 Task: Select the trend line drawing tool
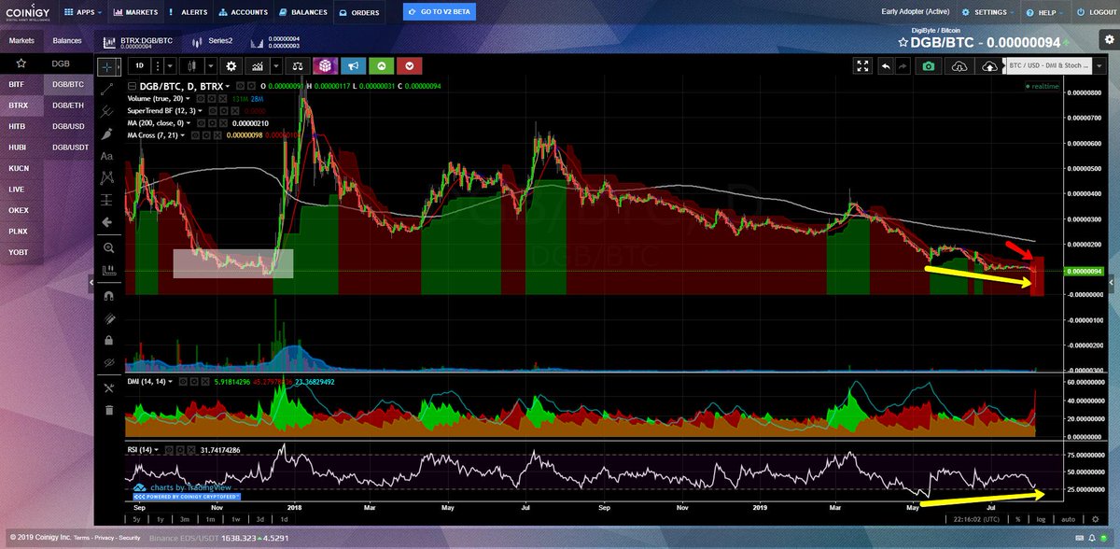(107, 89)
